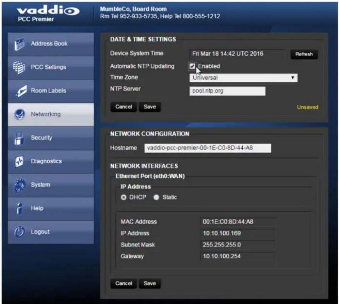Image resolution: width=339 pixels, height=304 pixels.
Task: Click the PCC Premier product label
Action: click(x=36, y=19)
